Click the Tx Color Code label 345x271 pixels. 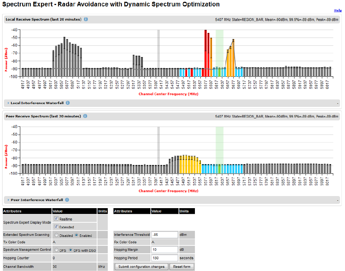(x=14, y=242)
